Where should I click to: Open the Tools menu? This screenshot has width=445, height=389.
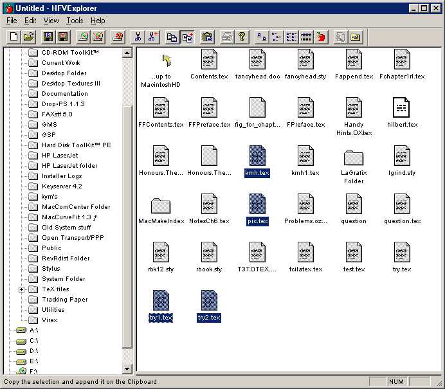pyautogui.click(x=75, y=21)
